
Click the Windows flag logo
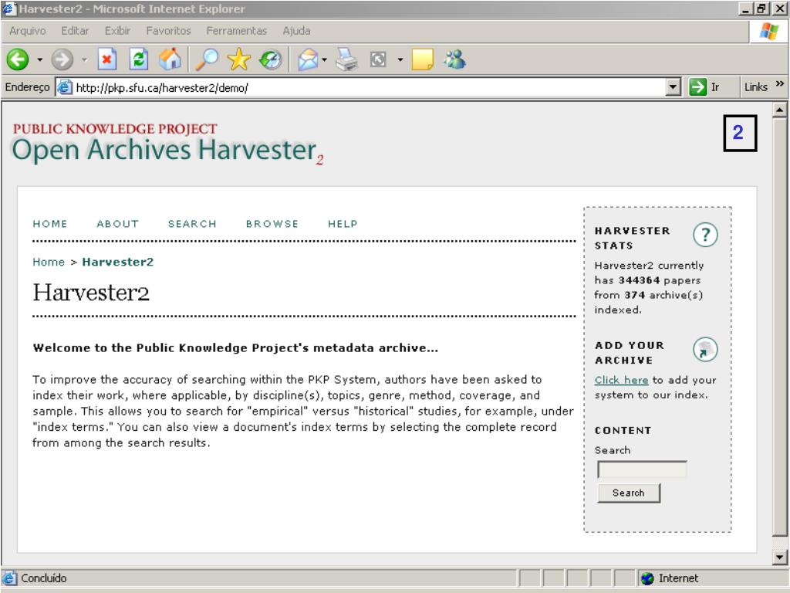click(769, 31)
